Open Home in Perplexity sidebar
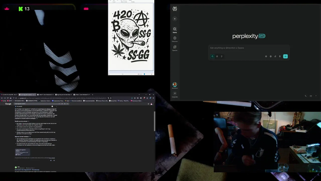The image size is (321, 181). click(175, 30)
